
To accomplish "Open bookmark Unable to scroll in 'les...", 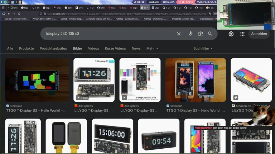I will [182, 19].
